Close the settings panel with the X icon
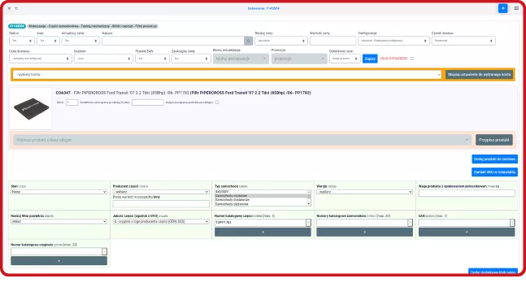526x296 pixels. point(9,8)
